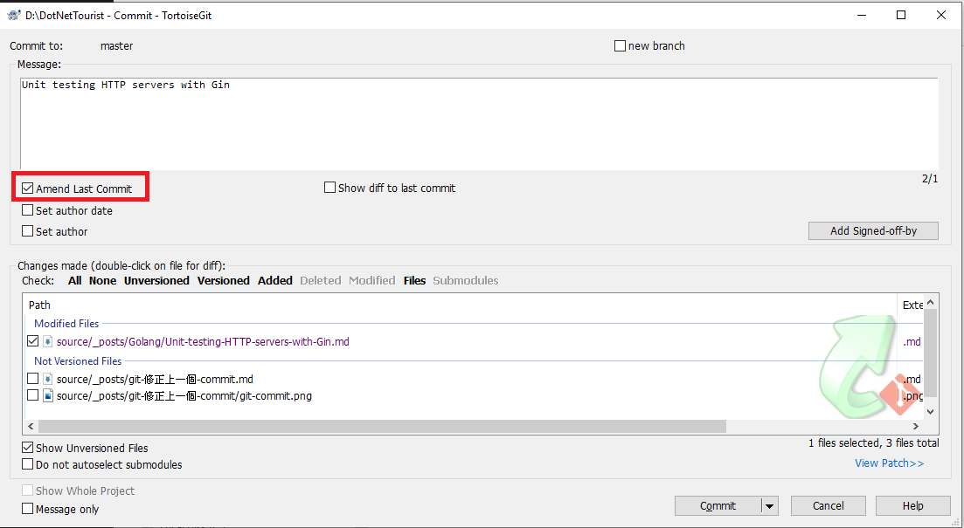
Task: Click Add Signed-off-by
Action: (x=872, y=230)
